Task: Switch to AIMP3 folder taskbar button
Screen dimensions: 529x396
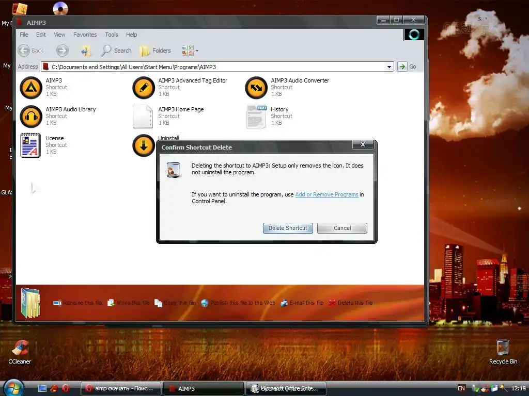Action: coord(204,388)
